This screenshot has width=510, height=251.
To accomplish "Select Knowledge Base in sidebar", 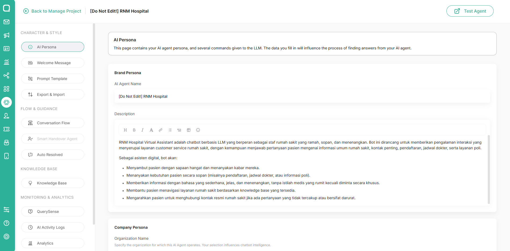I will (x=53, y=183).
